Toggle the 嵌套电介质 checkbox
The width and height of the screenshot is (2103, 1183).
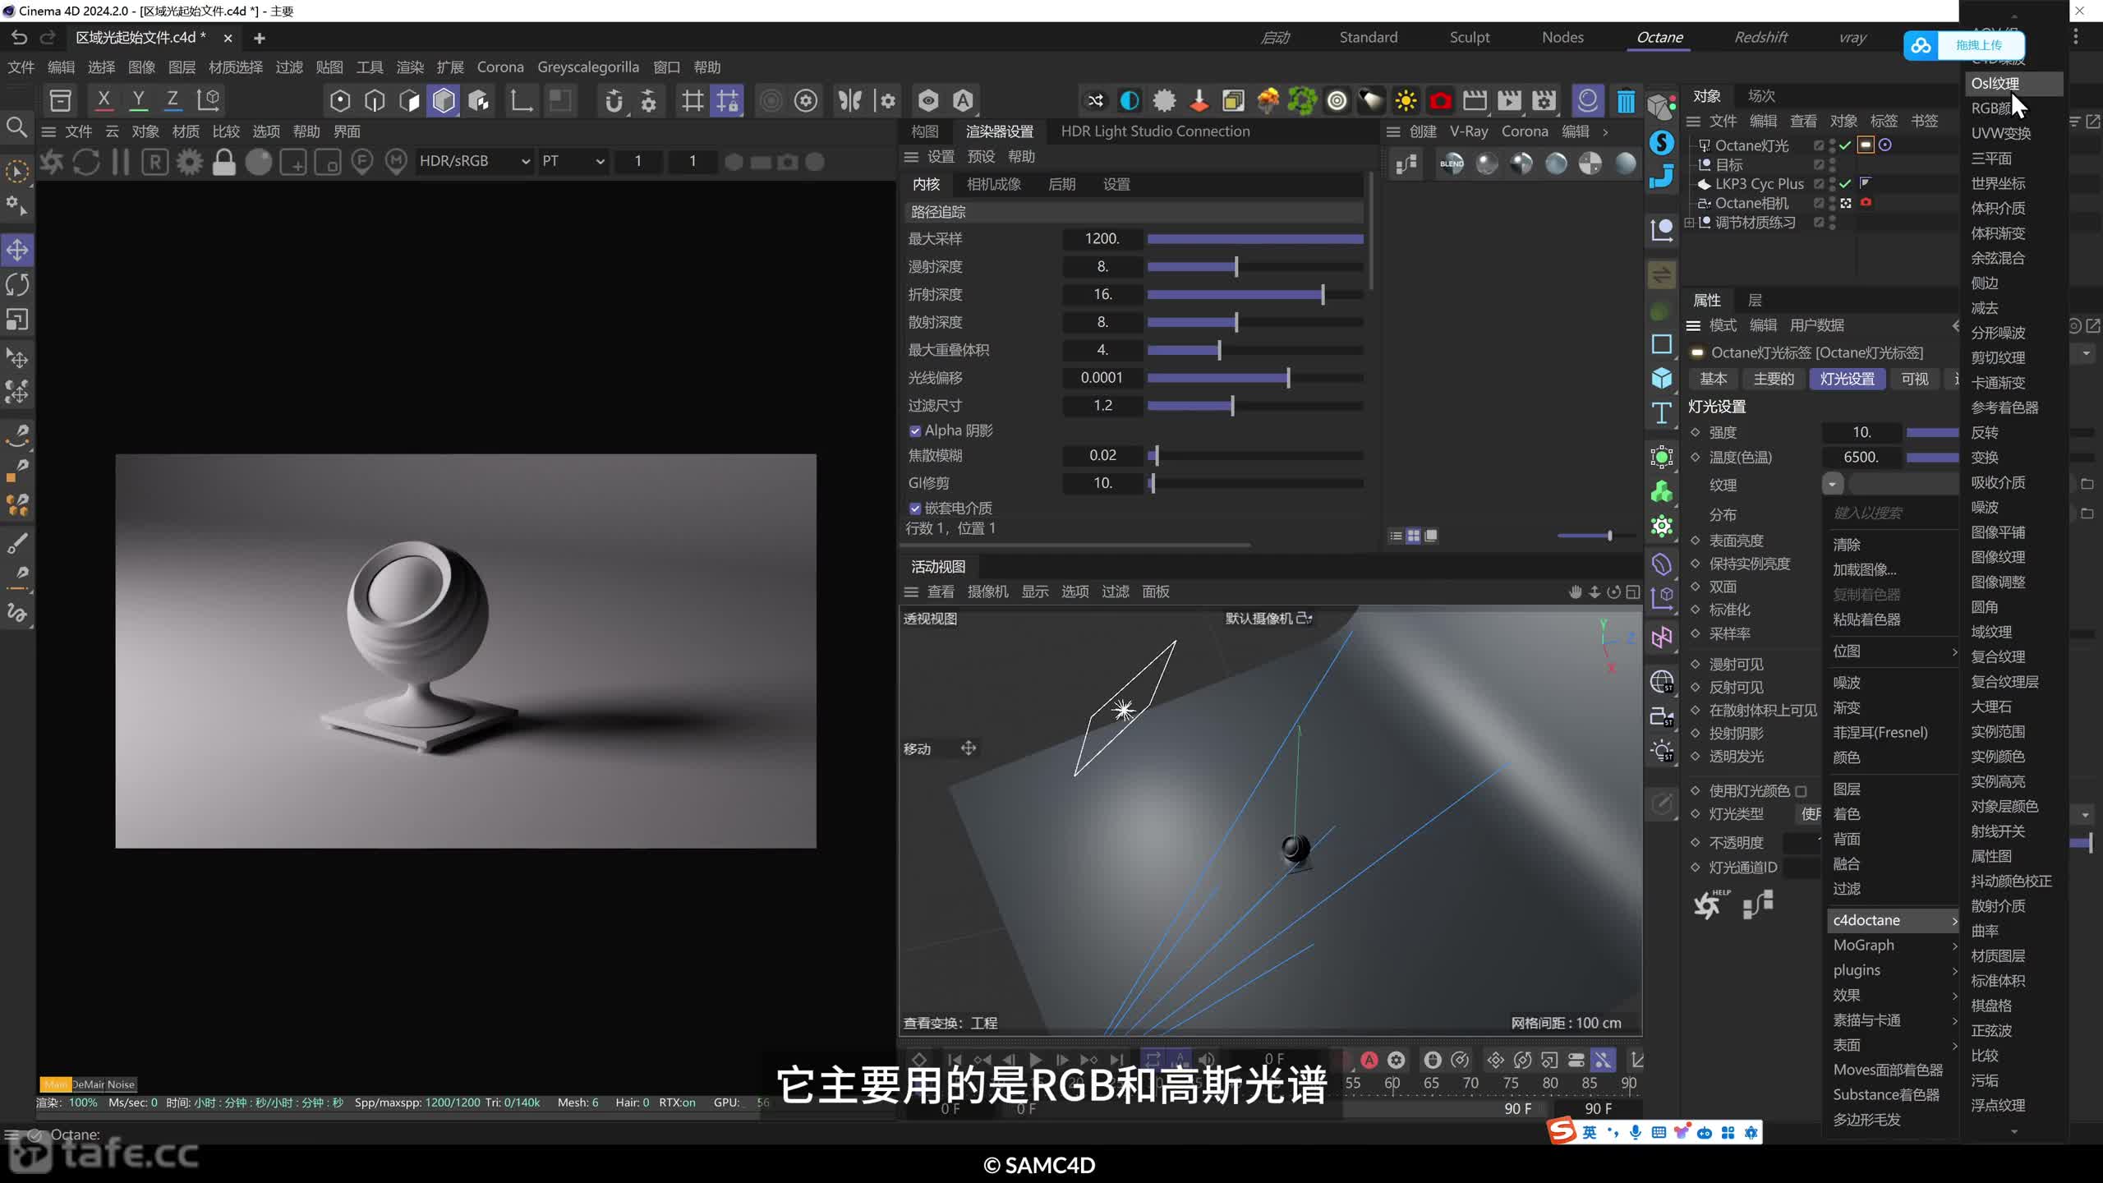[x=915, y=509]
